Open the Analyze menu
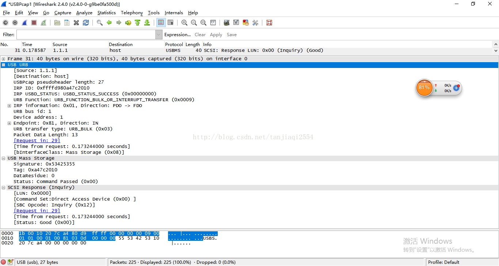Image resolution: width=499 pixels, height=266 pixels. (x=84, y=12)
